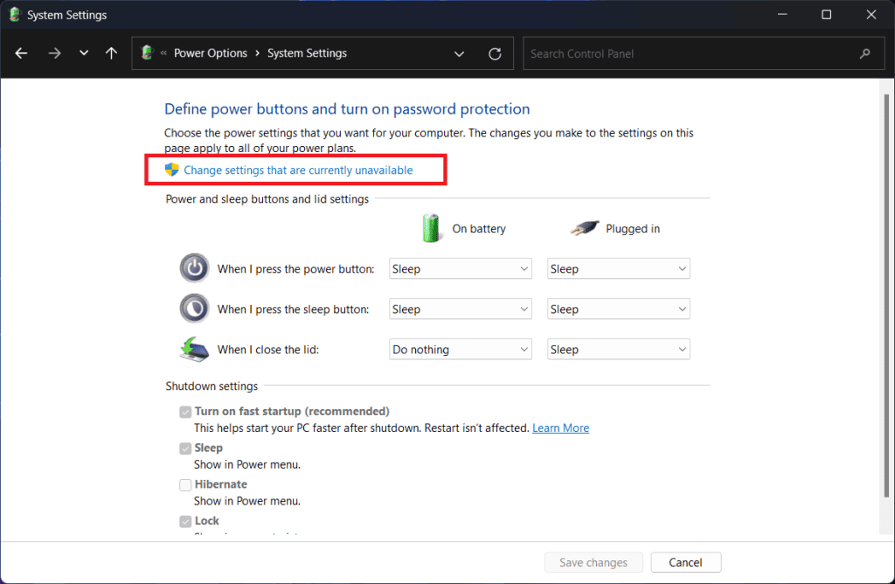Click the Learn More link
Screen dimensions: 895x584
coord(560,428)
